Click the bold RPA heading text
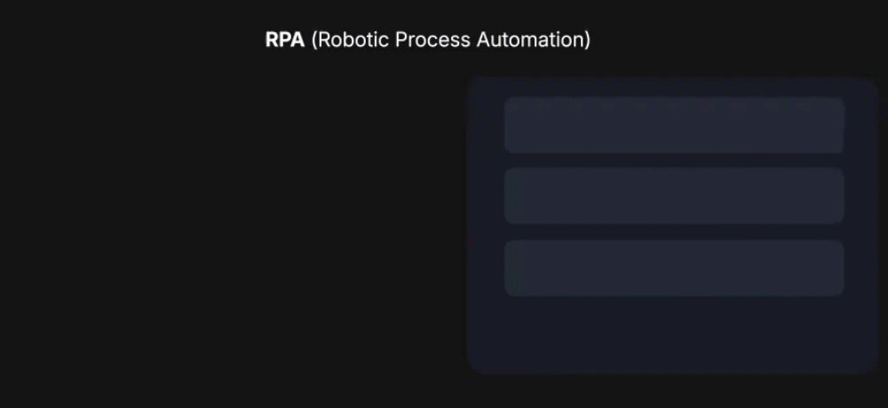The height and width of the screenshot is (408, 888). tap(284, 41)
